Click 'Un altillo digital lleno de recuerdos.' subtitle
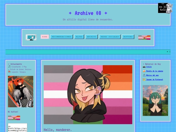The width and height of the screenshot is (176, 132). coord(88,20)
